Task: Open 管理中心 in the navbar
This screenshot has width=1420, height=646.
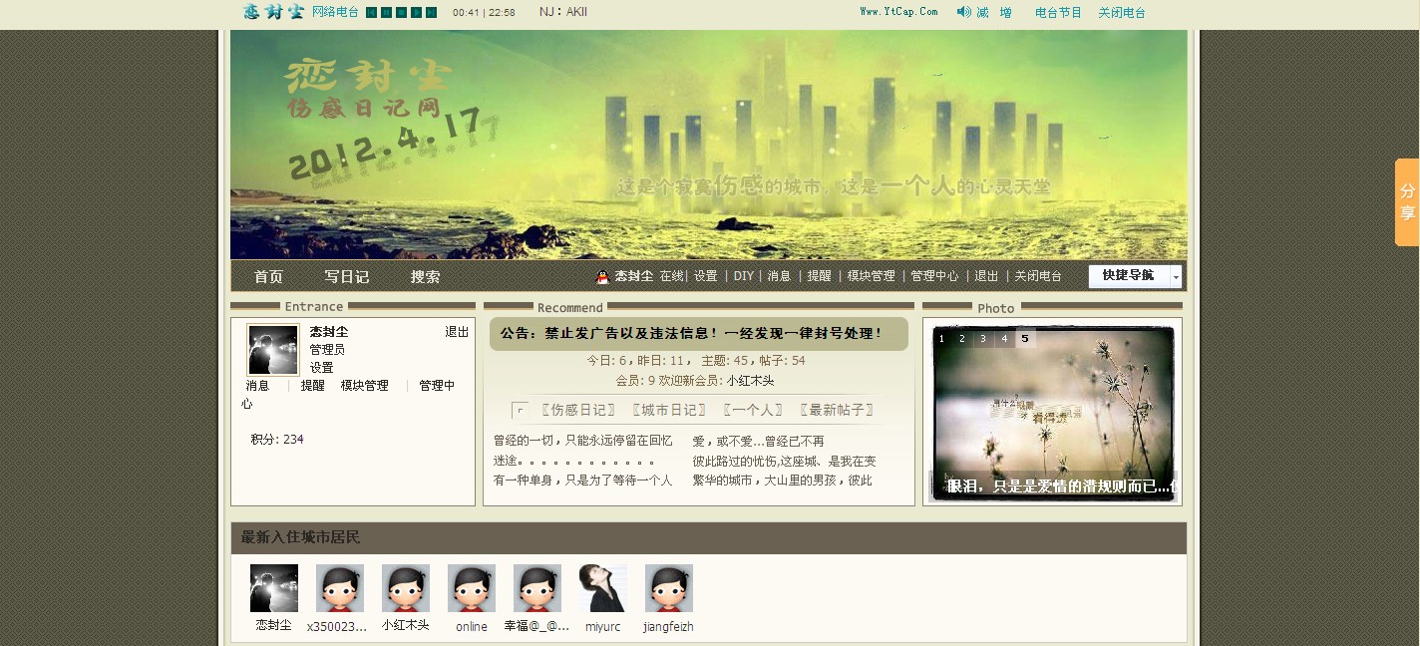Action: pos(934,276)
